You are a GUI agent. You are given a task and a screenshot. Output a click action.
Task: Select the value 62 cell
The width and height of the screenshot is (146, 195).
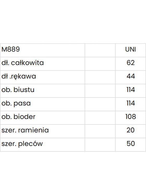[131, 64]
